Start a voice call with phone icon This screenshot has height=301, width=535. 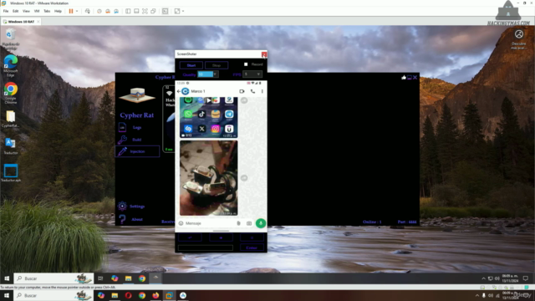point(252,91)
